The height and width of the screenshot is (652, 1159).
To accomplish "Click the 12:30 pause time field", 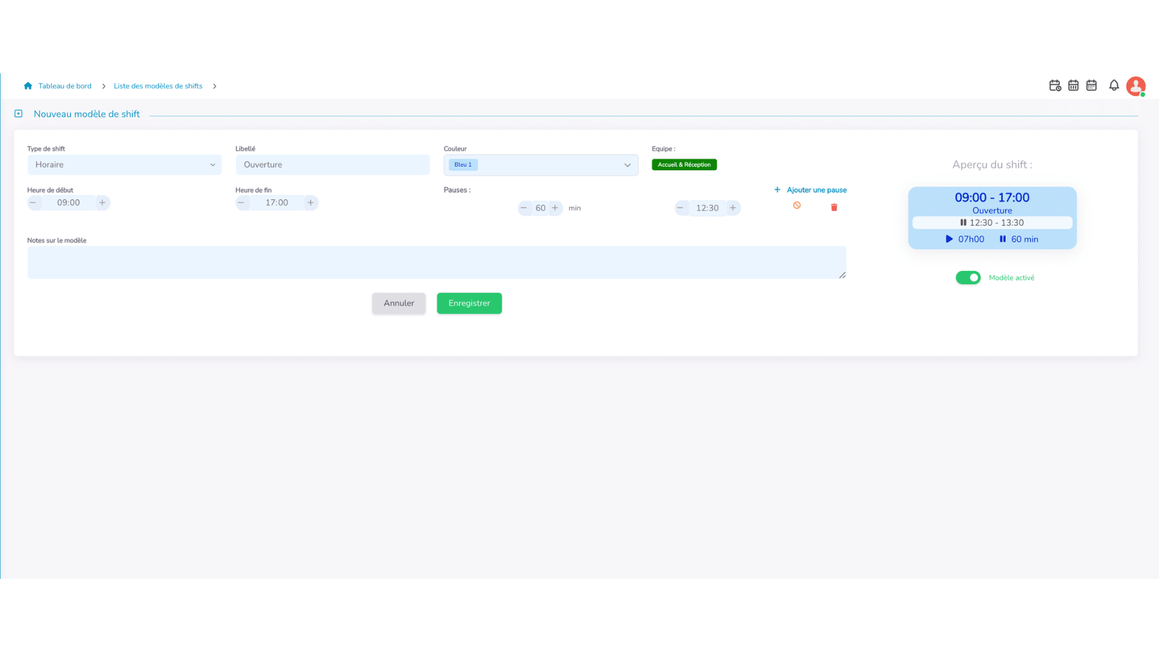I will tap(707, 208).
